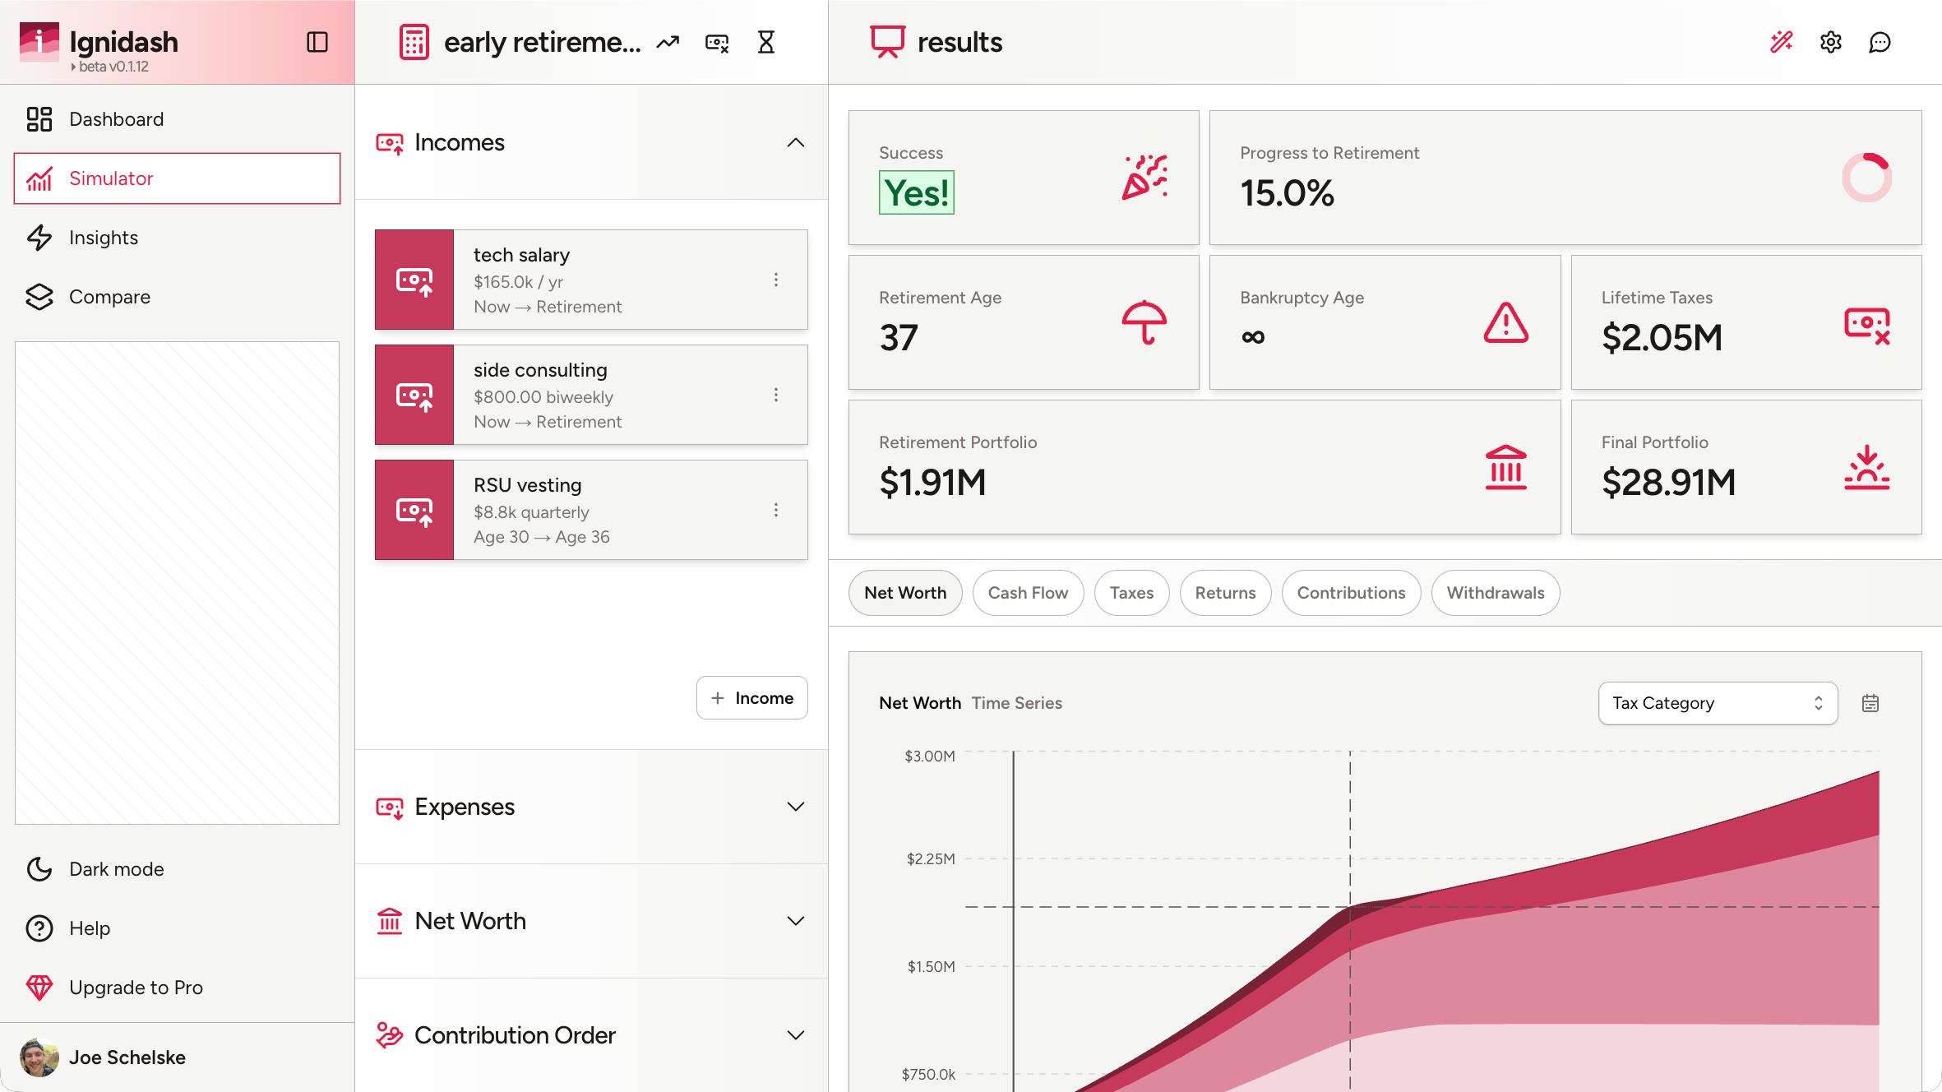Collapse the Incomes section
This screenshot has height=1092, width=1942.
[795, 142]
